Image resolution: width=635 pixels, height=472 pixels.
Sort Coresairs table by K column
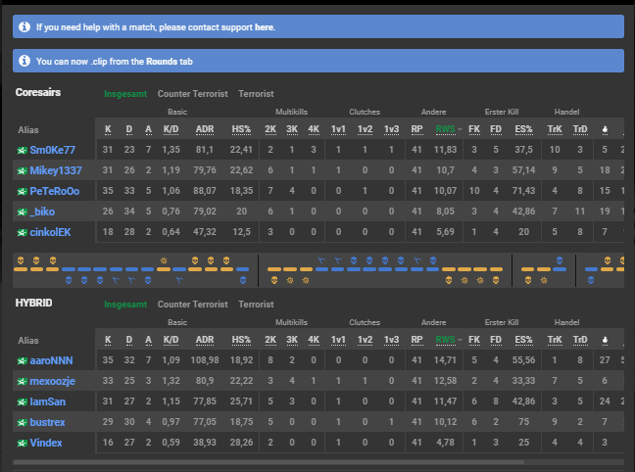(108, 129)
